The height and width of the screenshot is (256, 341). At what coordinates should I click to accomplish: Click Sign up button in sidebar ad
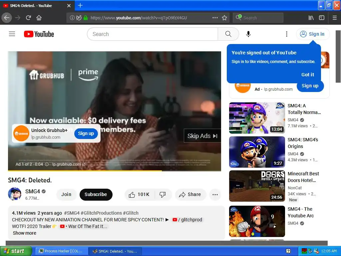pos(310,86)
